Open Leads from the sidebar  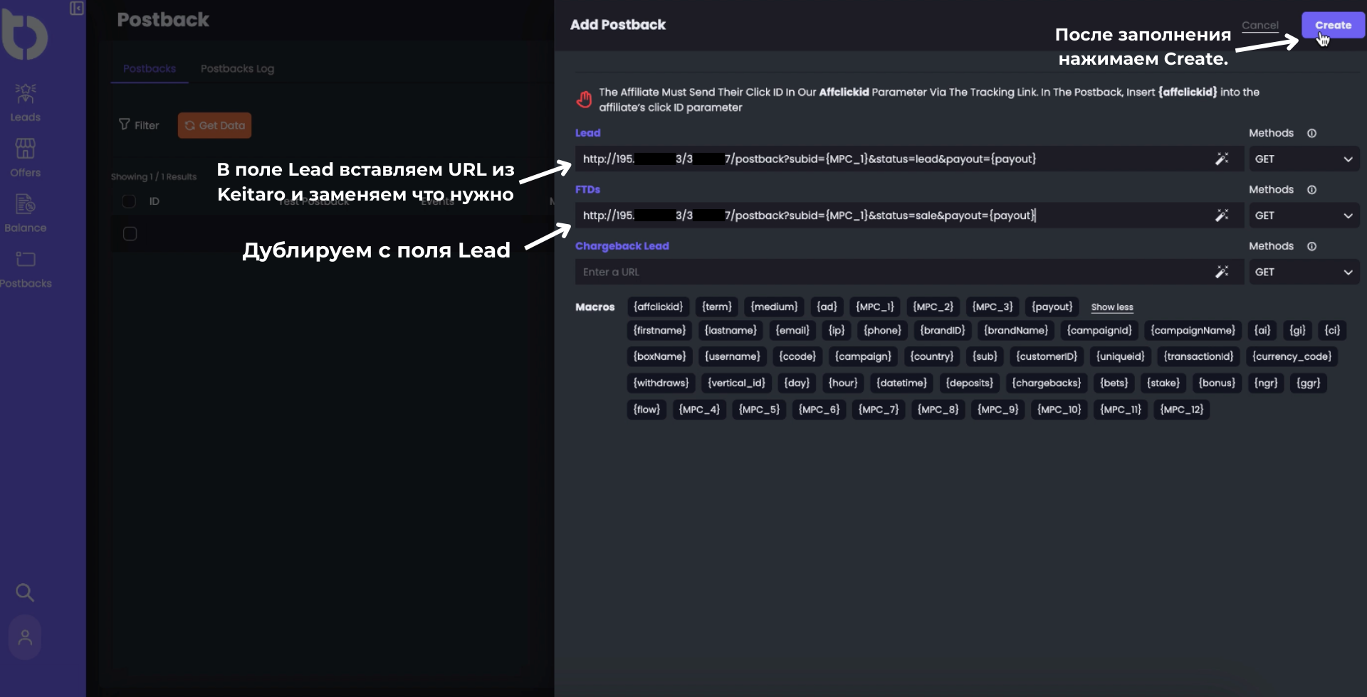(26, 102)
